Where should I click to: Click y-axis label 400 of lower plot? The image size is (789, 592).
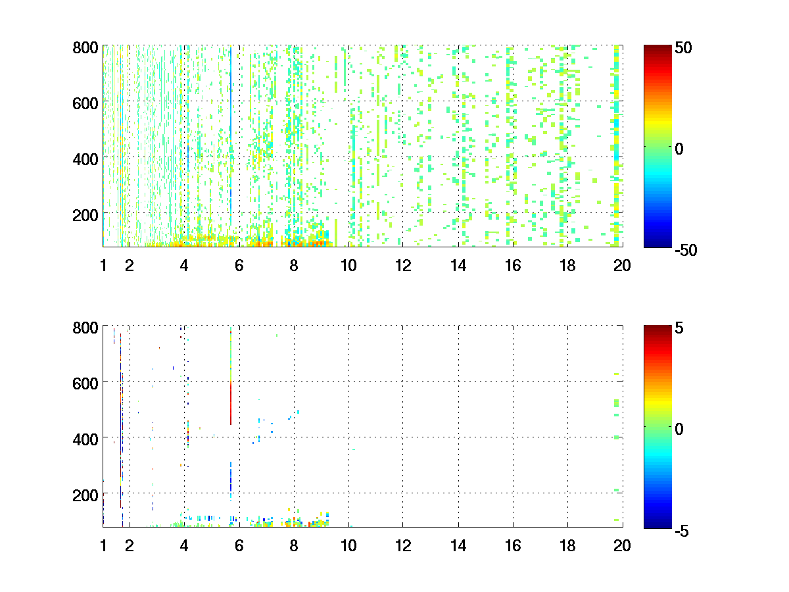tap(85, 438)
